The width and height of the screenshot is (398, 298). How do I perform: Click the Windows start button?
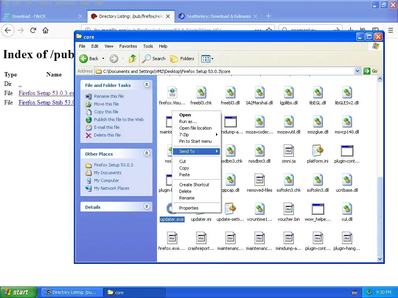18,292
